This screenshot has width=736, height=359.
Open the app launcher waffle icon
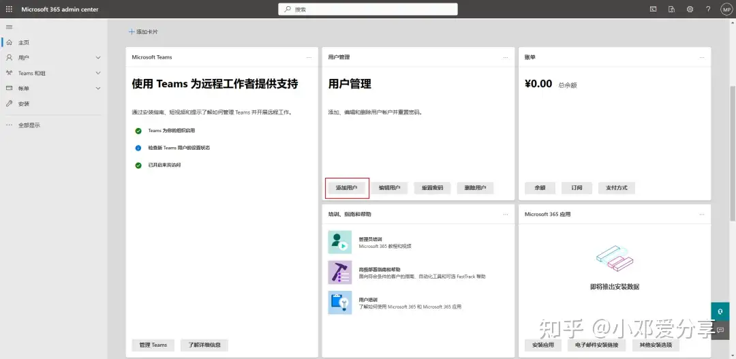pyautogui.click(x=9, y=9)
